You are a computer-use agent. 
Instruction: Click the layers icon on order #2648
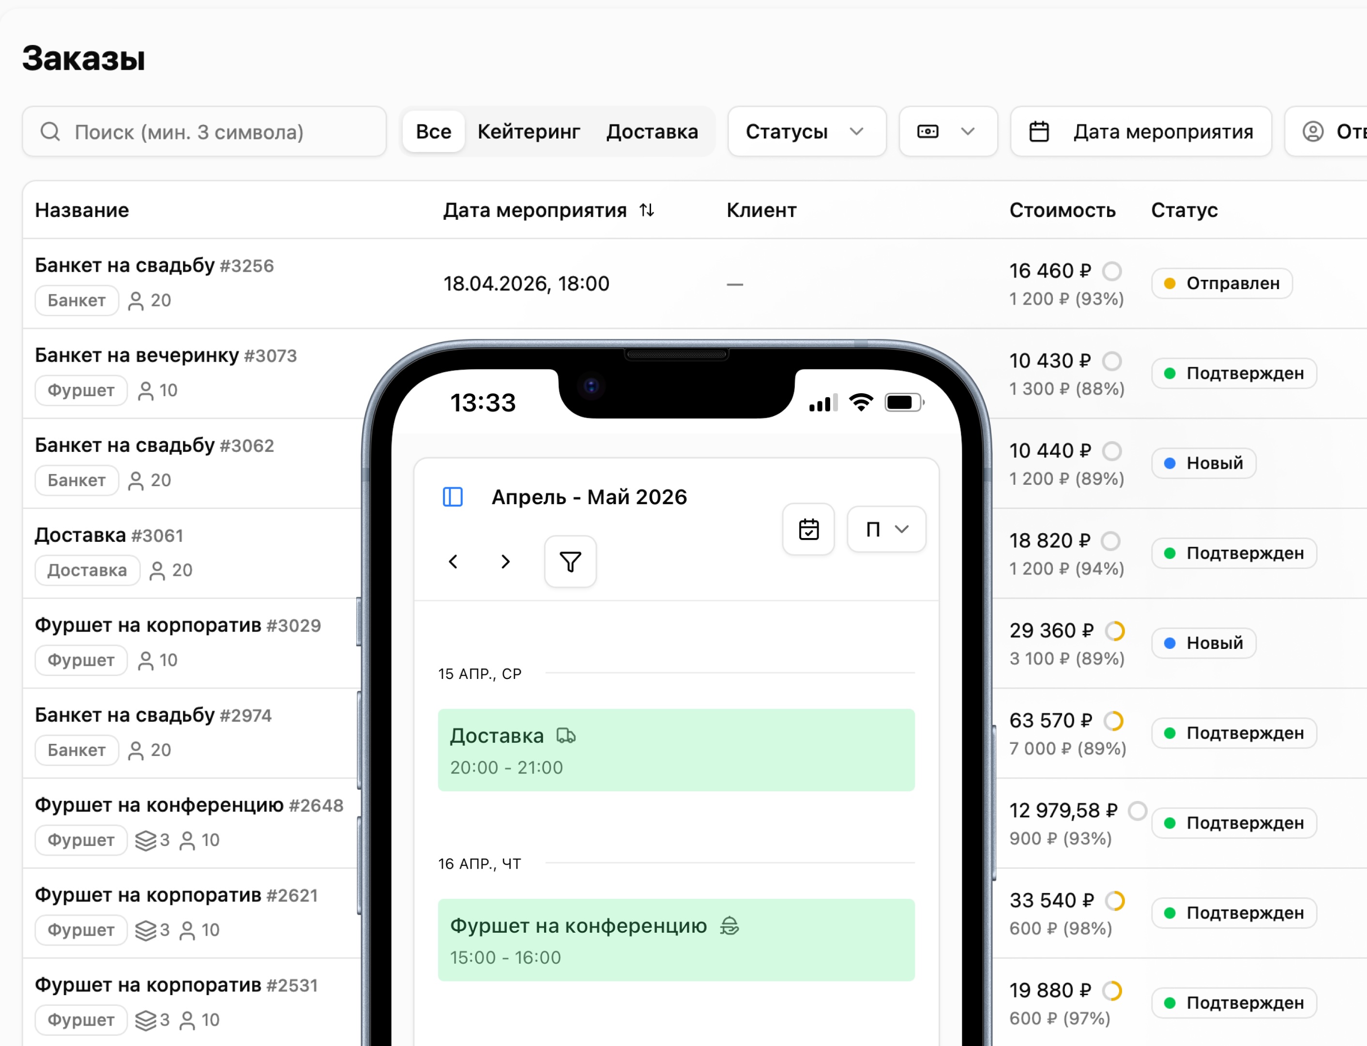[x=146, y=840]
